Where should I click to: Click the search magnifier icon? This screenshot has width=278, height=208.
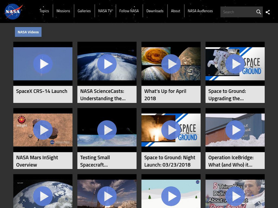tap(259, 11)
